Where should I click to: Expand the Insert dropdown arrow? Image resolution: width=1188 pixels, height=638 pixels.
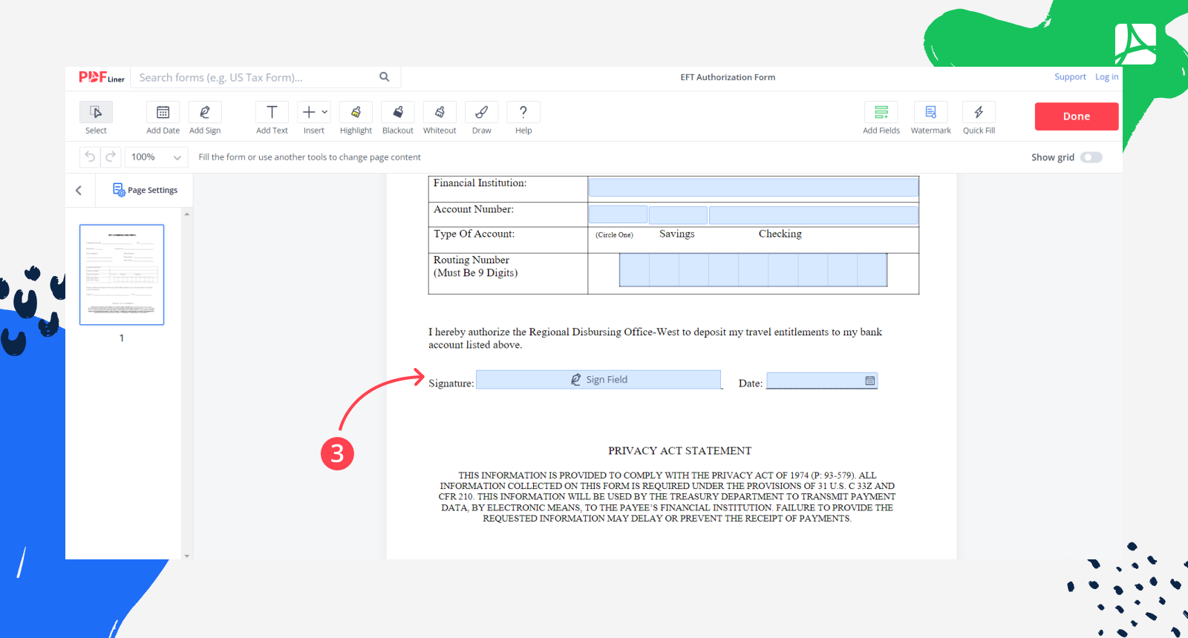point(324,112)
